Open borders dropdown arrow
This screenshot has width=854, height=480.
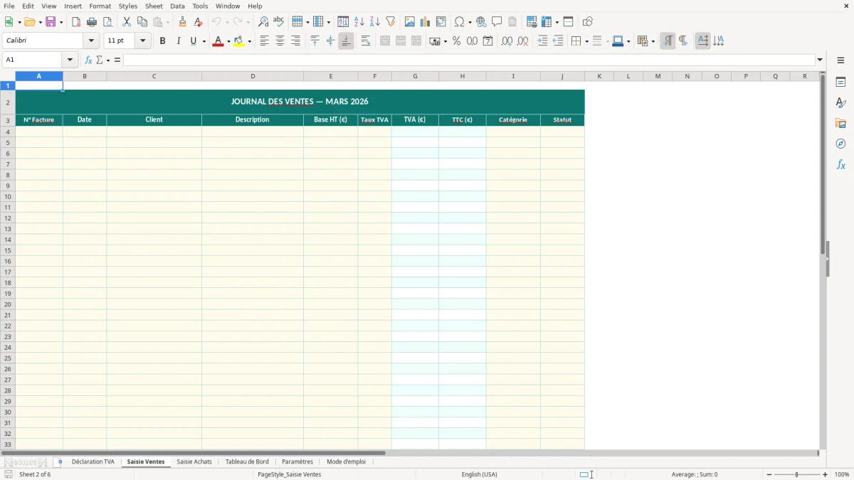click(586, 41)
